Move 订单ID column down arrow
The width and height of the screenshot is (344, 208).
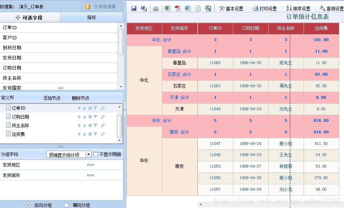(x=84, y=108)
